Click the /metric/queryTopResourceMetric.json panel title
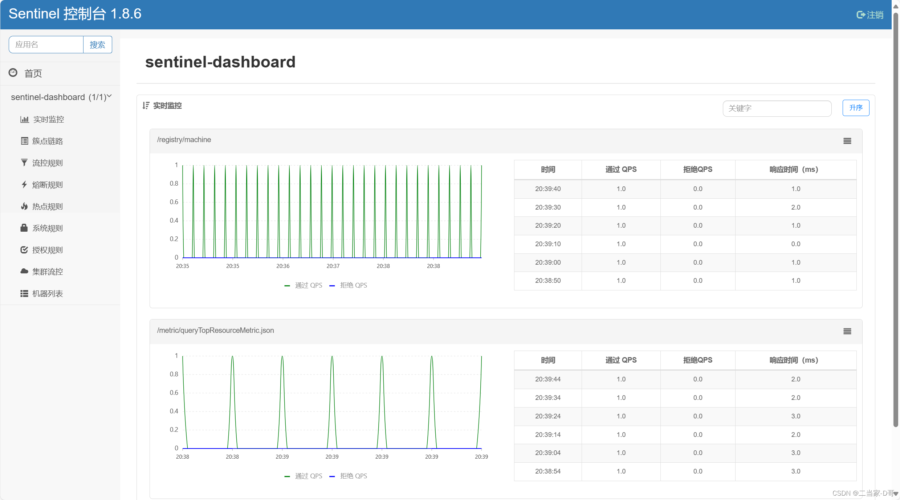 point(215,330)
